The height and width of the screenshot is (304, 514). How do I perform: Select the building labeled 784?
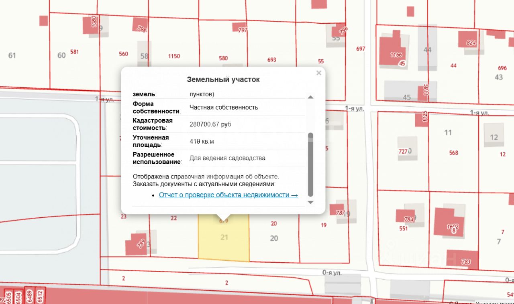[405, 216]
